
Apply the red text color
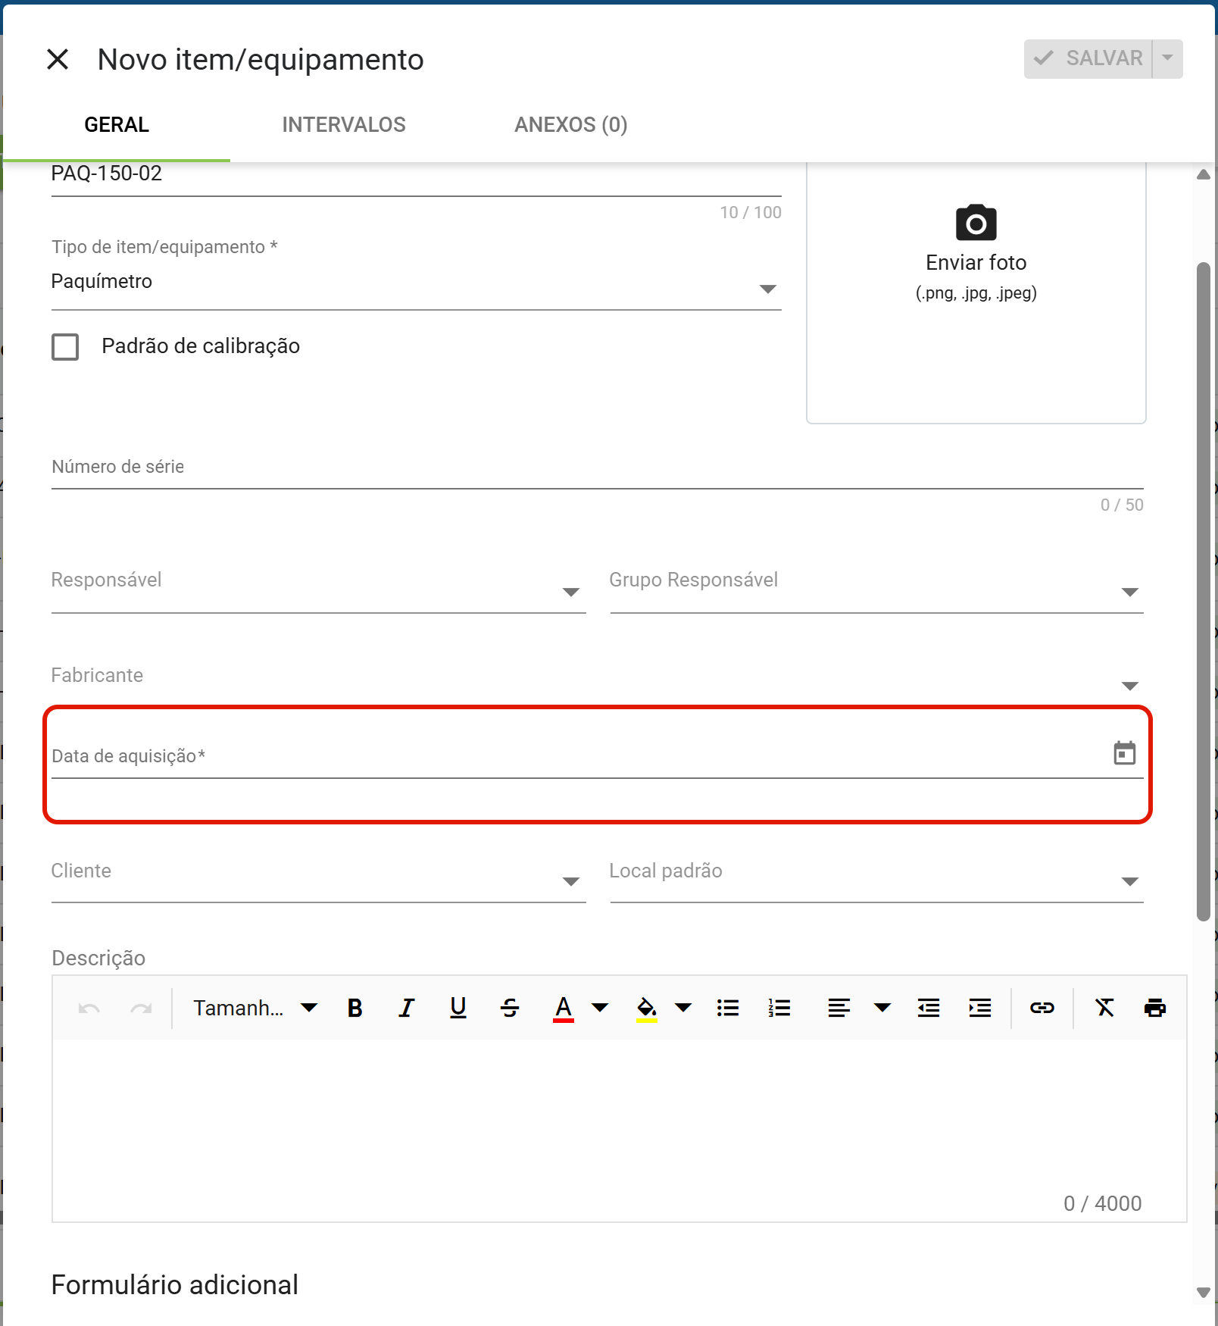coord(564,1008)
